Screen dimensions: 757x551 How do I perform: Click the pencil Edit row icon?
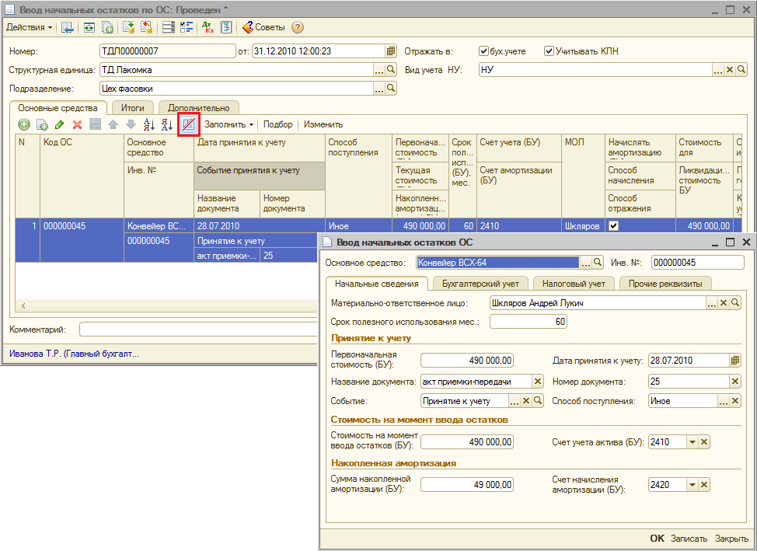60,124
